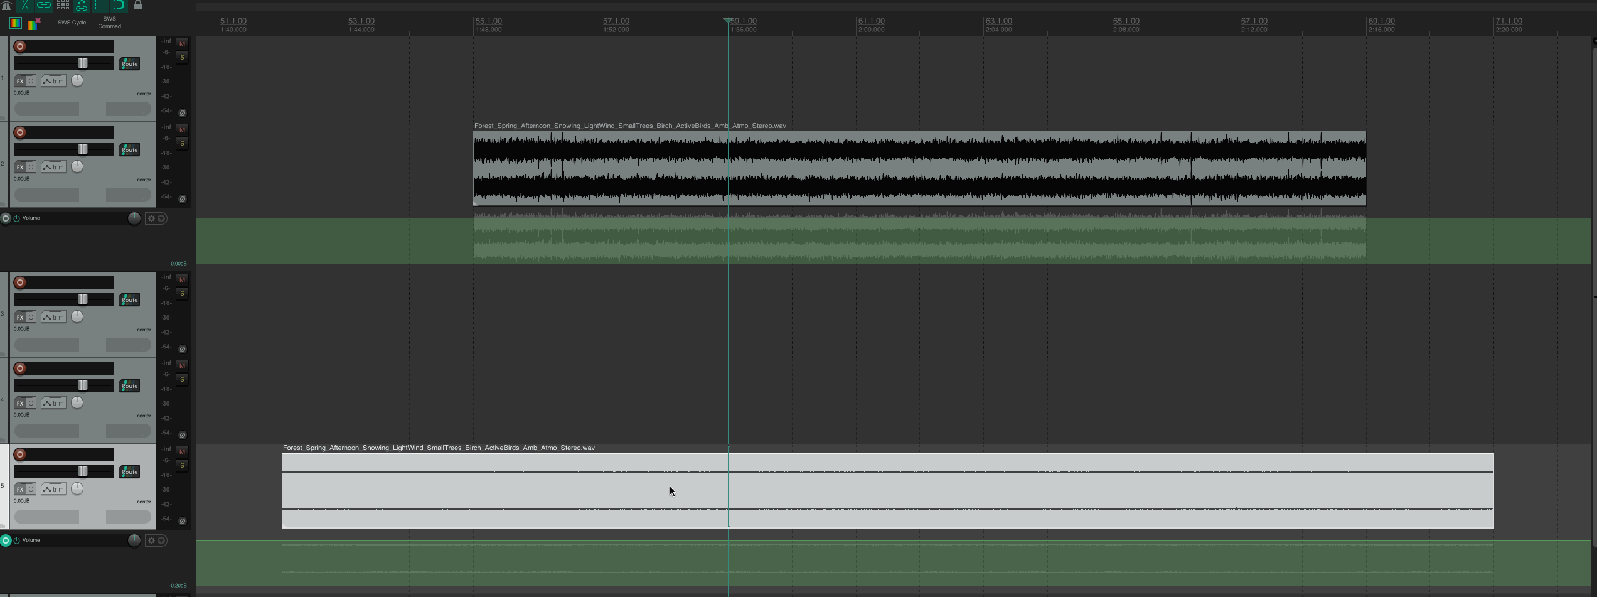Open FX chain for track 1
1597x597 pixels.
point(19,81)
